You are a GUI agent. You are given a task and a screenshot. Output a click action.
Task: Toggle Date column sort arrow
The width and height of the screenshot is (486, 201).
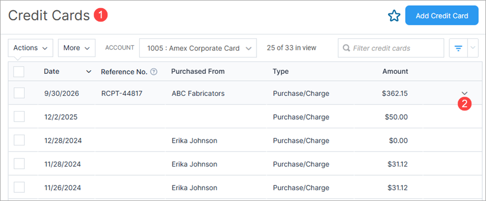(x=89, y=72)
